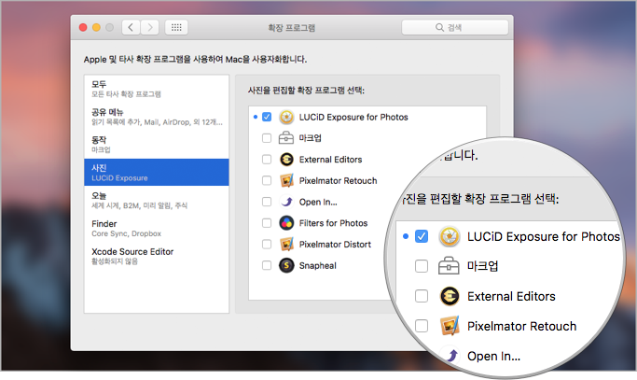This screenshot has height=380, width=637.
Task: Click the 'Filters for Photos' label
Action: click(x=333, y=223)
